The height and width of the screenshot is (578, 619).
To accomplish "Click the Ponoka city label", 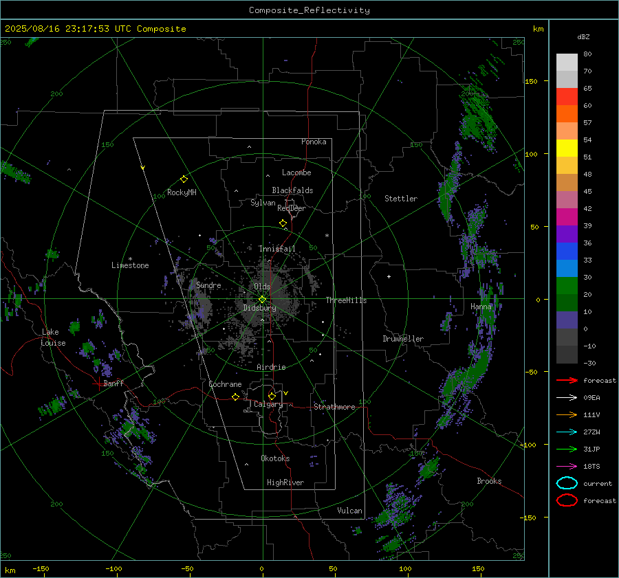I will [314, 142].
